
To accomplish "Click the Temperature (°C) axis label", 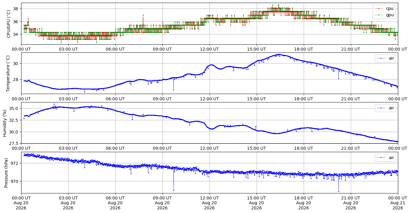I will click(x=8, y=73).
